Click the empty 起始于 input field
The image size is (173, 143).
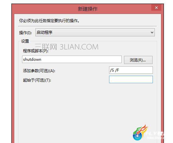[131, 79]
